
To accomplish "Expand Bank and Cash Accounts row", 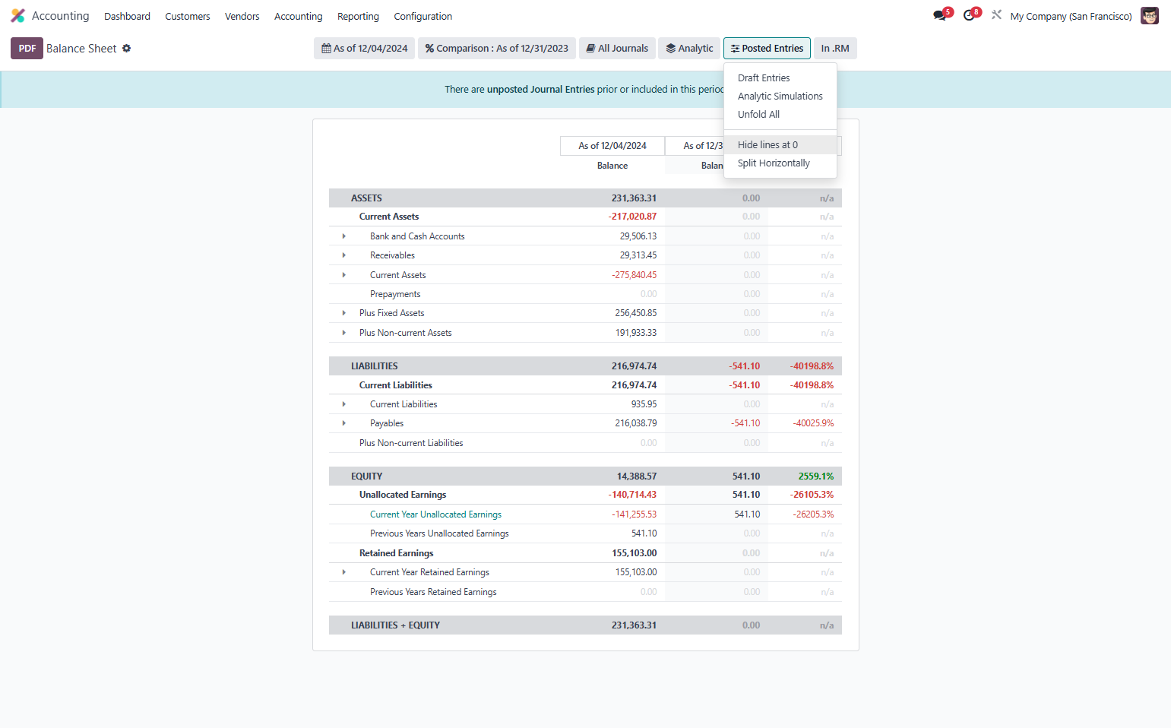I will 344,236.
